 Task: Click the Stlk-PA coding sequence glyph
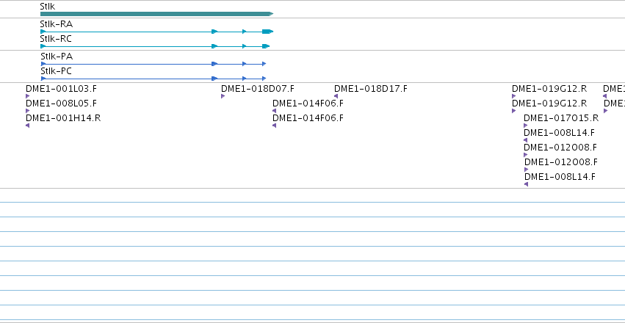(153, 64)
